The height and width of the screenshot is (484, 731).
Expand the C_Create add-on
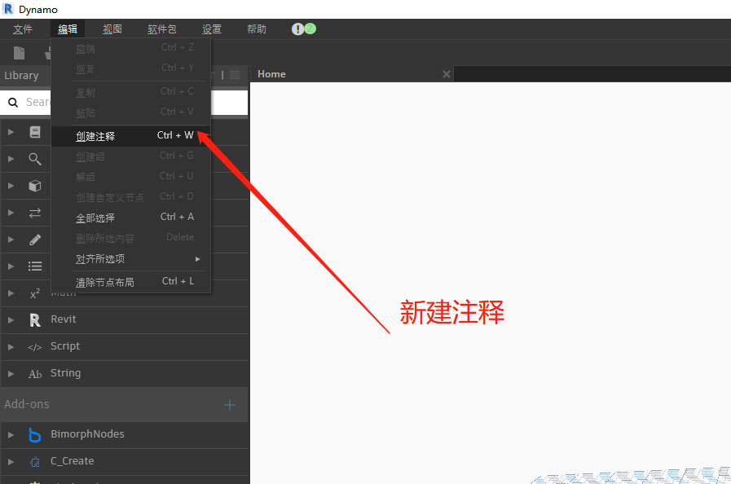(x=11, y=462)
